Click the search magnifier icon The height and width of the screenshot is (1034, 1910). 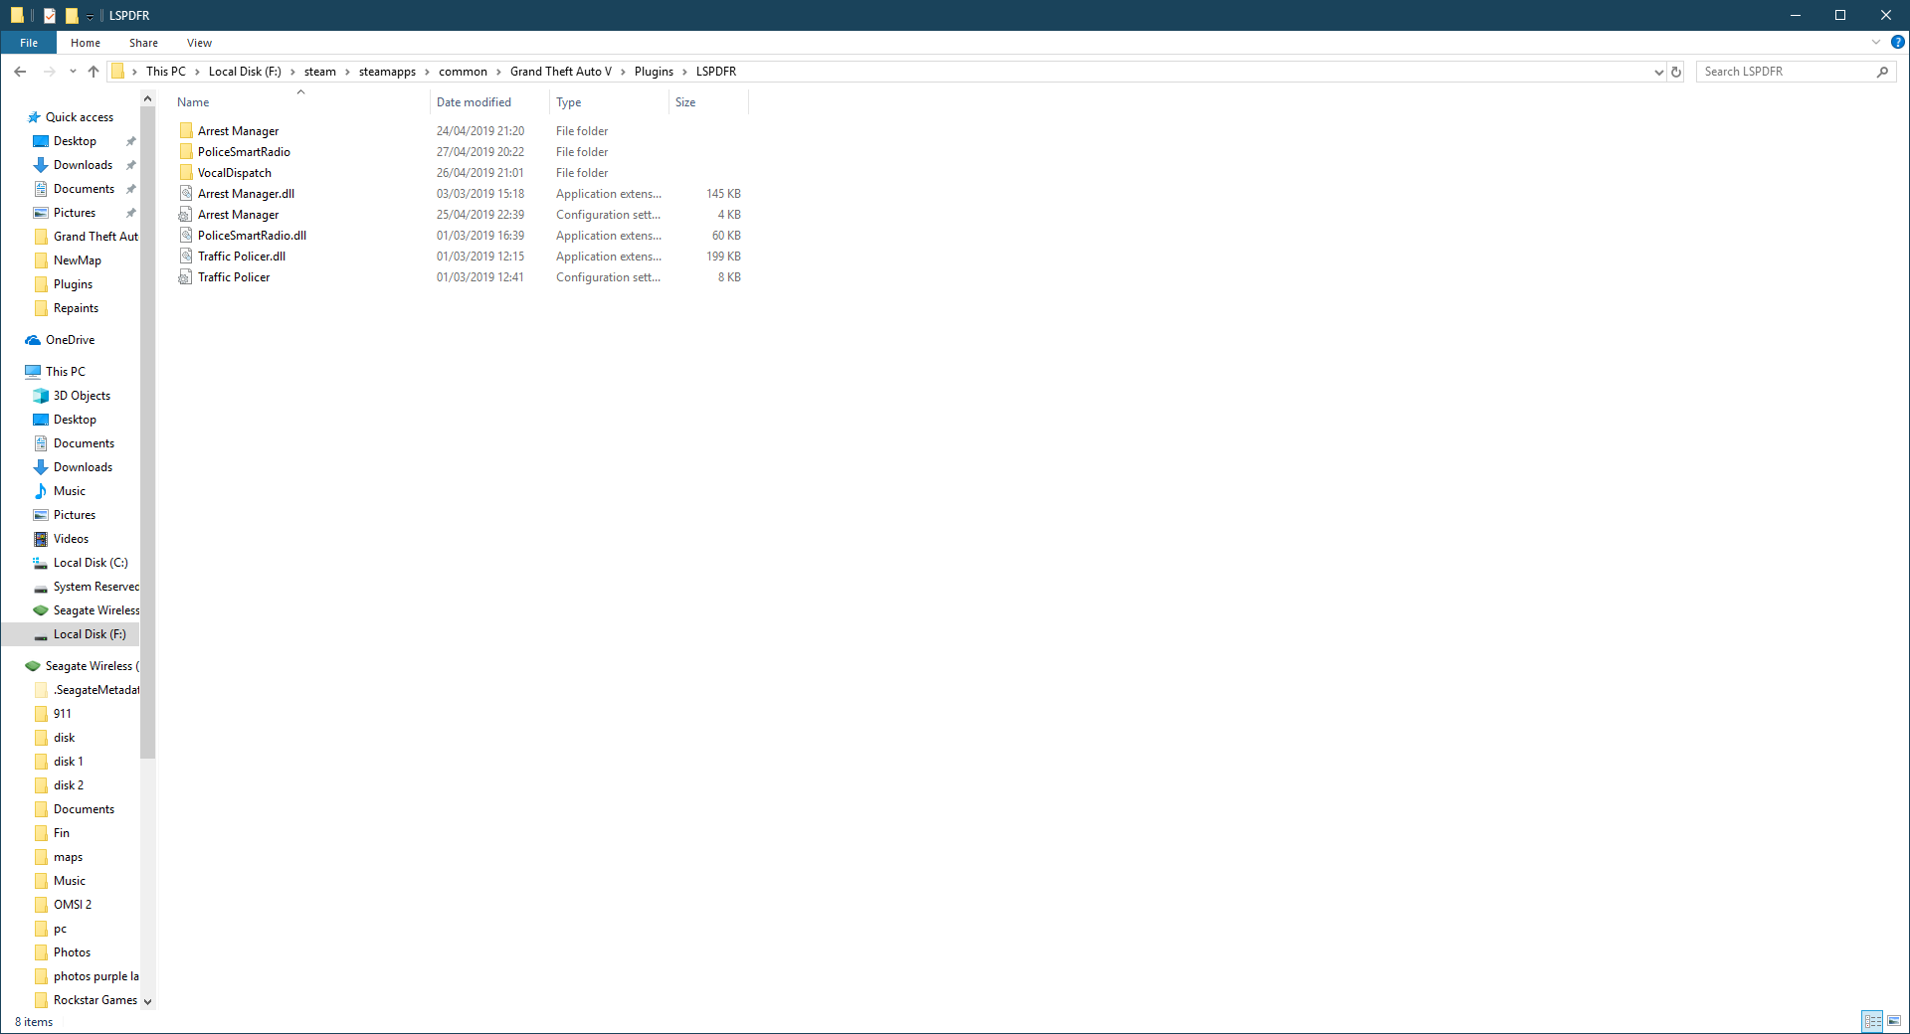tap(1882, 72)
